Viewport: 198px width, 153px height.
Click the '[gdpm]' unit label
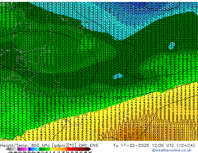click(x=60, y=146)
